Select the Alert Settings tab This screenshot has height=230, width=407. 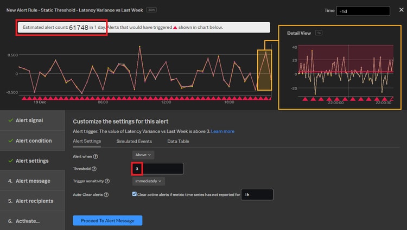coord(87,142)
